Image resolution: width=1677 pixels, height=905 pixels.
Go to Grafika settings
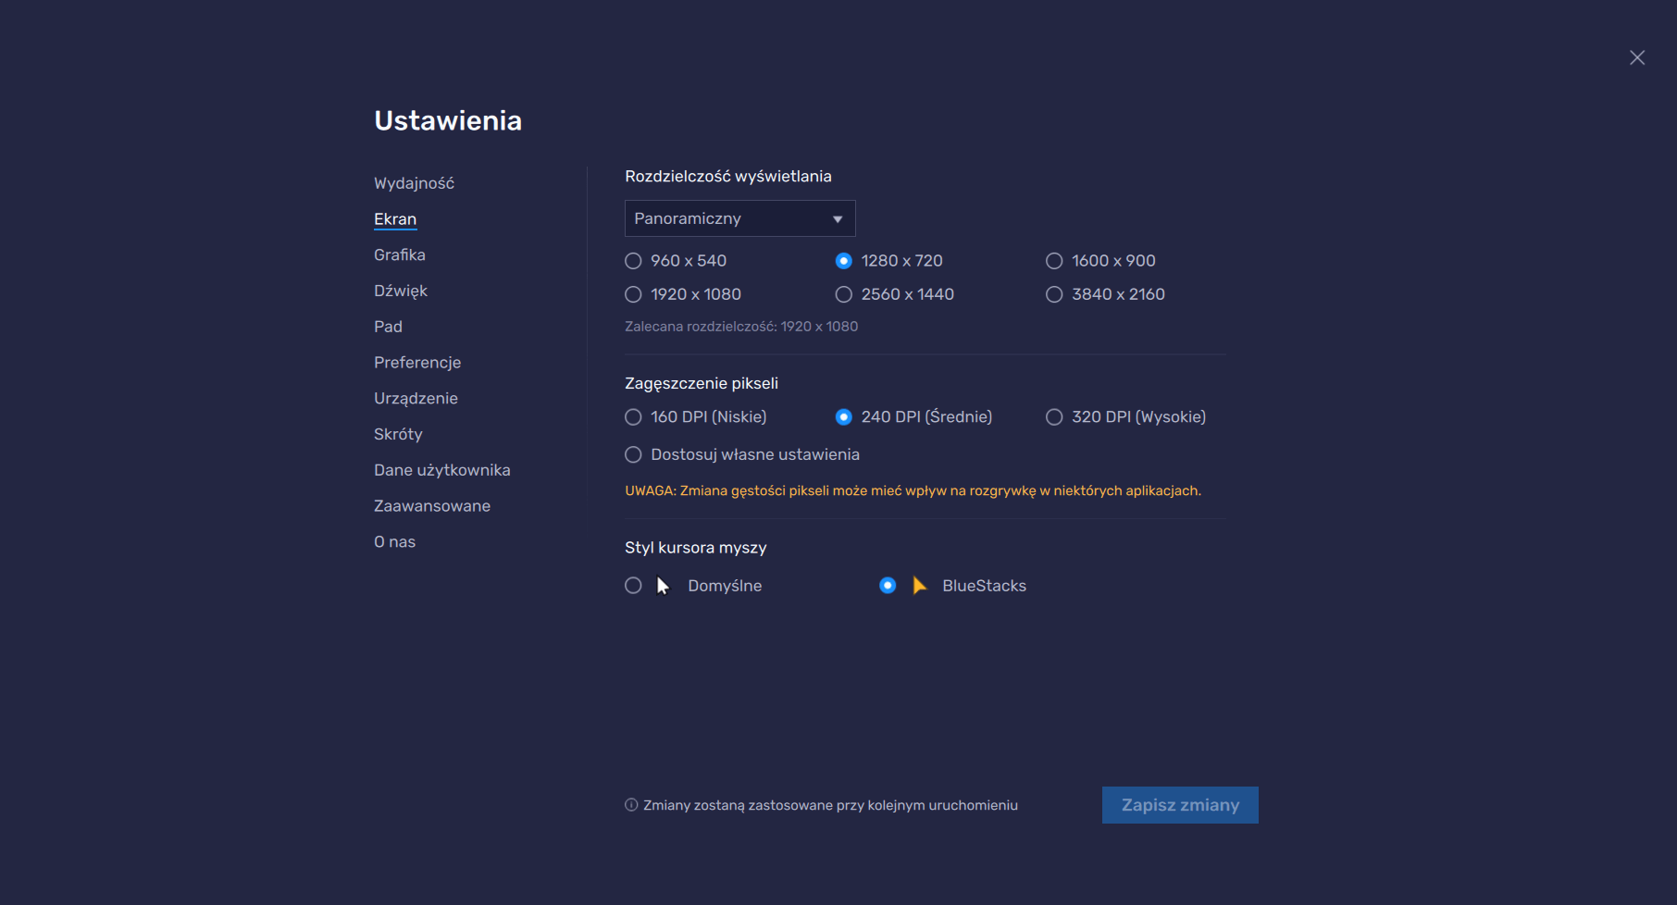[400, 254]
